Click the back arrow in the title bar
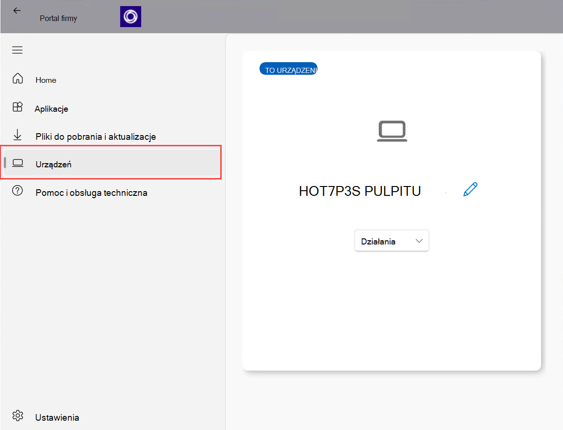Screen dimensions: 563x430 click(17, 10)
